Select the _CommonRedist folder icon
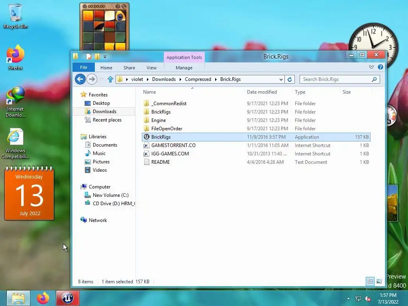This screenshot has width=408, height=306. [x=147, y=104]
